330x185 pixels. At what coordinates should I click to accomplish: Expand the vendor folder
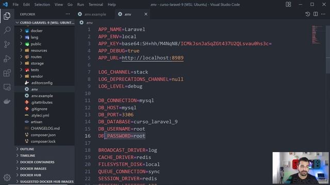pos(45,76)
